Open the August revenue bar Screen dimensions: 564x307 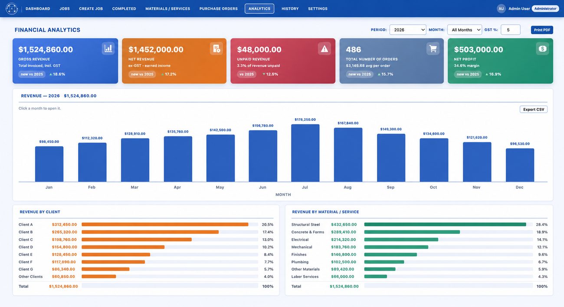(348, 155)
